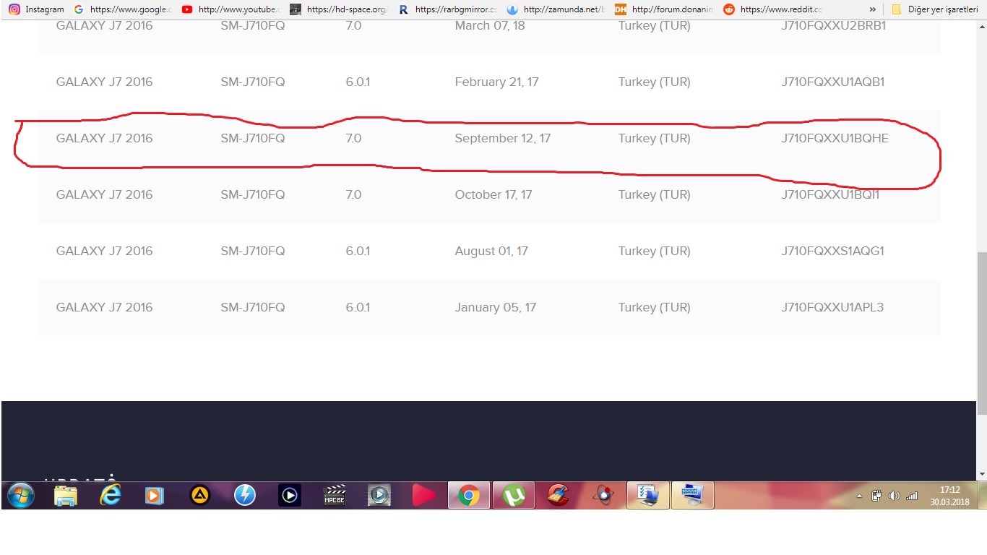Click SM-J710FQ in the October 17 row
This screenshot has height=555, width=987.
coord(253,194)
